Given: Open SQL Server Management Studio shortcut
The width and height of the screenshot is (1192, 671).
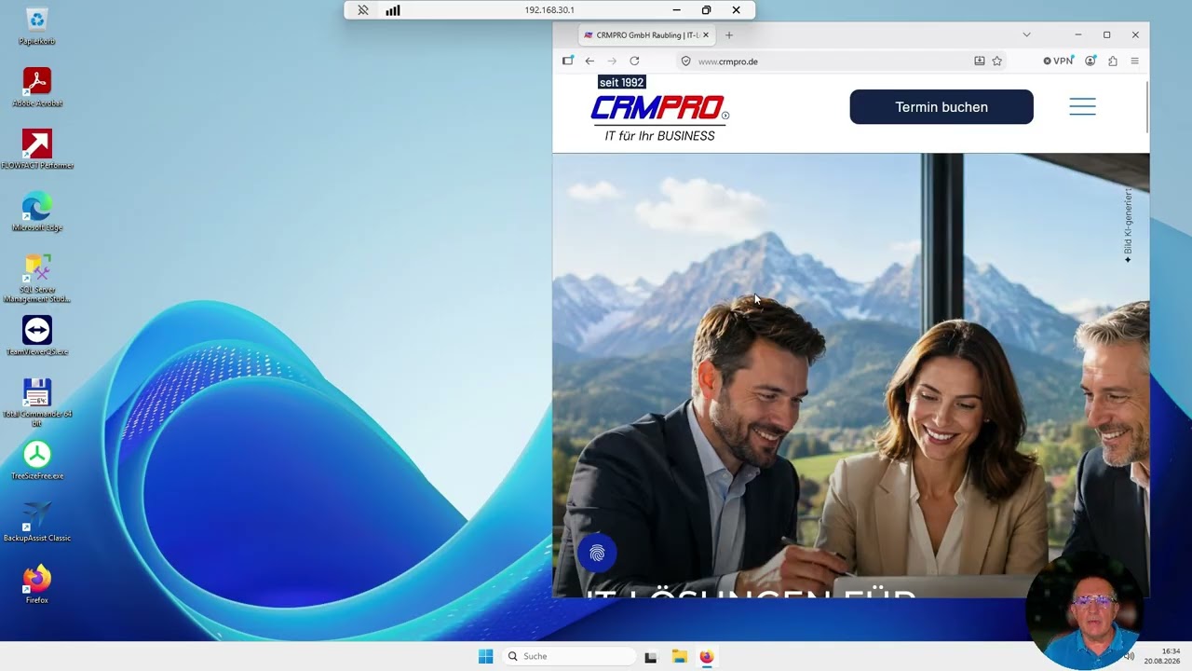Looking at the screenshot, I should 37,279.
